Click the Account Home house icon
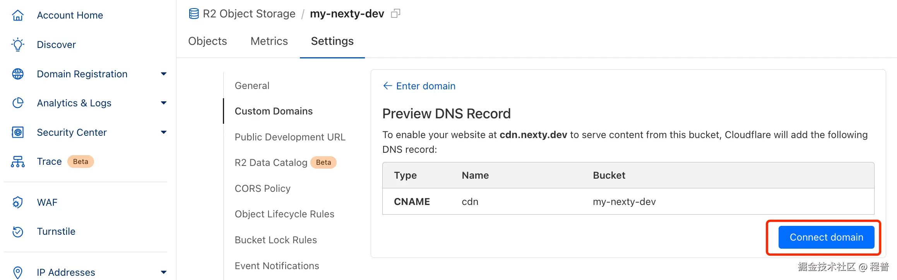This screenshot has width=897, height=280. [18, 15]
